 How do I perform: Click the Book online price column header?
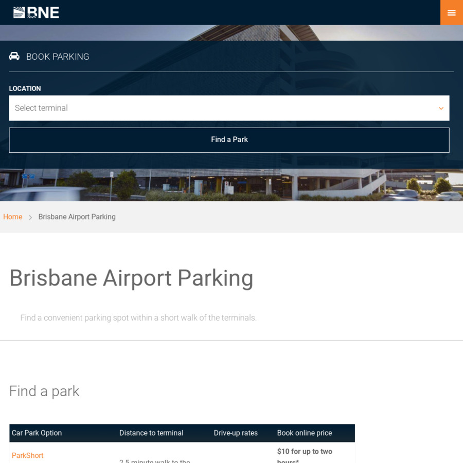click(x=305, y=433)
